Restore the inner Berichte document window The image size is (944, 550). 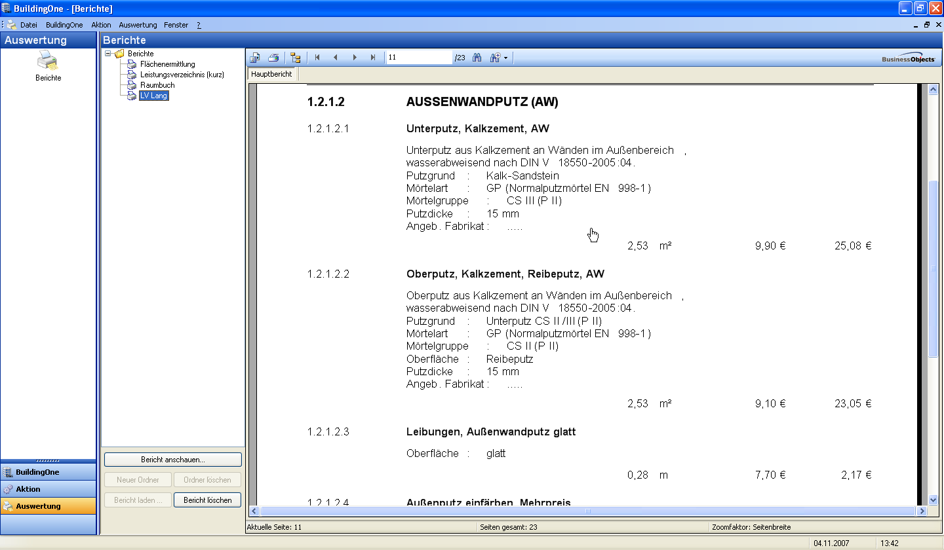click(927, 25)
